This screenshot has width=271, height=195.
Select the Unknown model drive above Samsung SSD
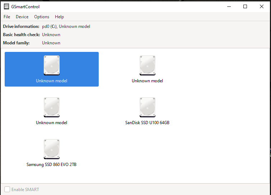(51, 111)
